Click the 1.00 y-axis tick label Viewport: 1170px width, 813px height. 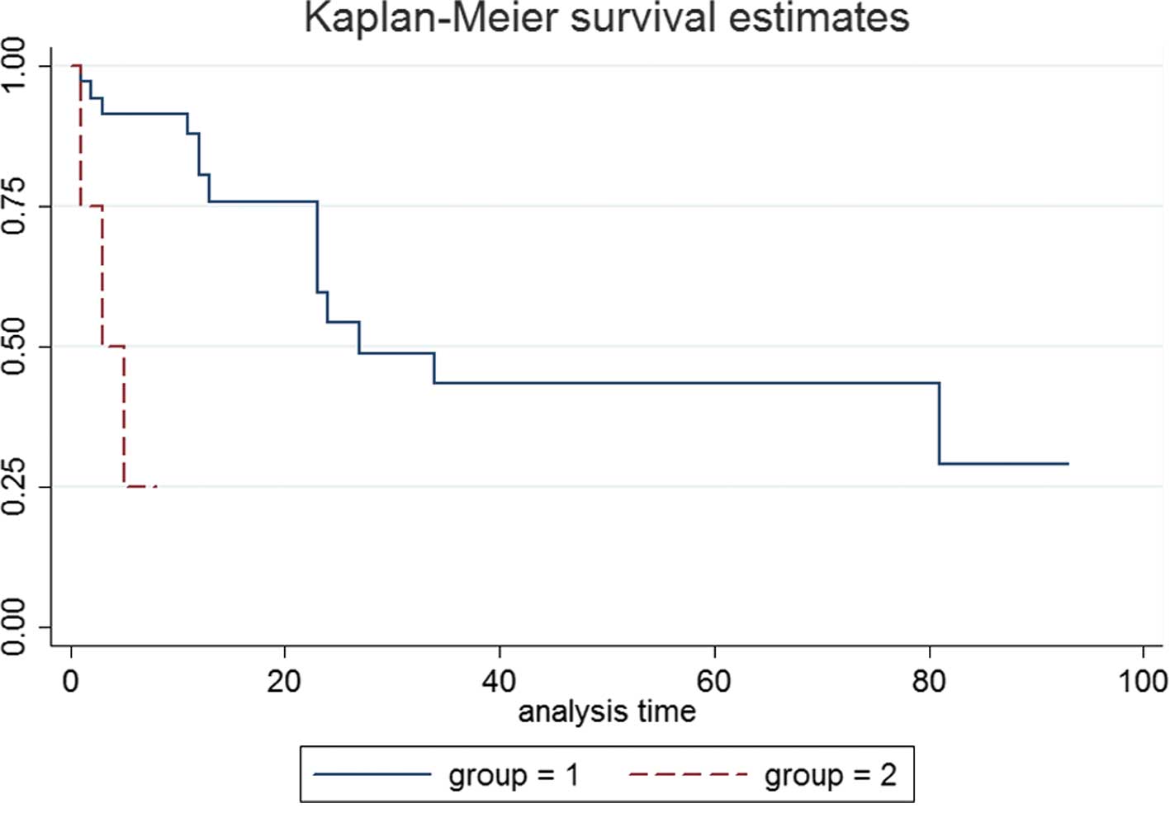(x=17, y=66)
